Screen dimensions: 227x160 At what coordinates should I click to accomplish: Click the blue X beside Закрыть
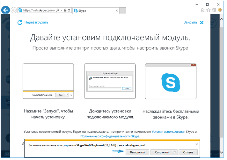tap(202, 23)
